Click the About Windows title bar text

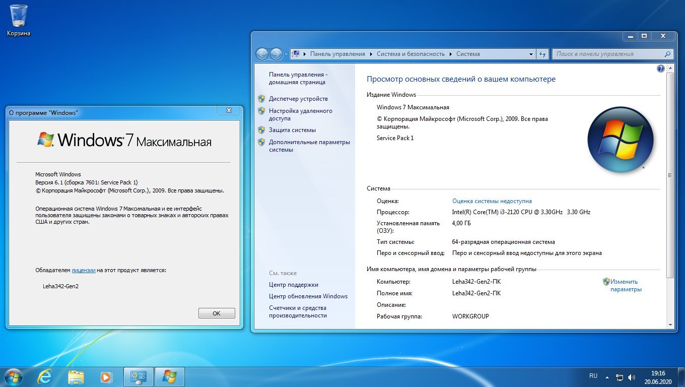click(x=43, y=113)
